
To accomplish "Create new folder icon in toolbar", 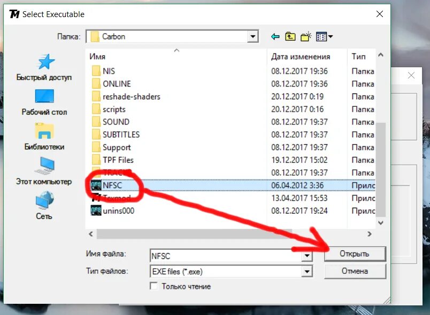I will click(306, 36).
